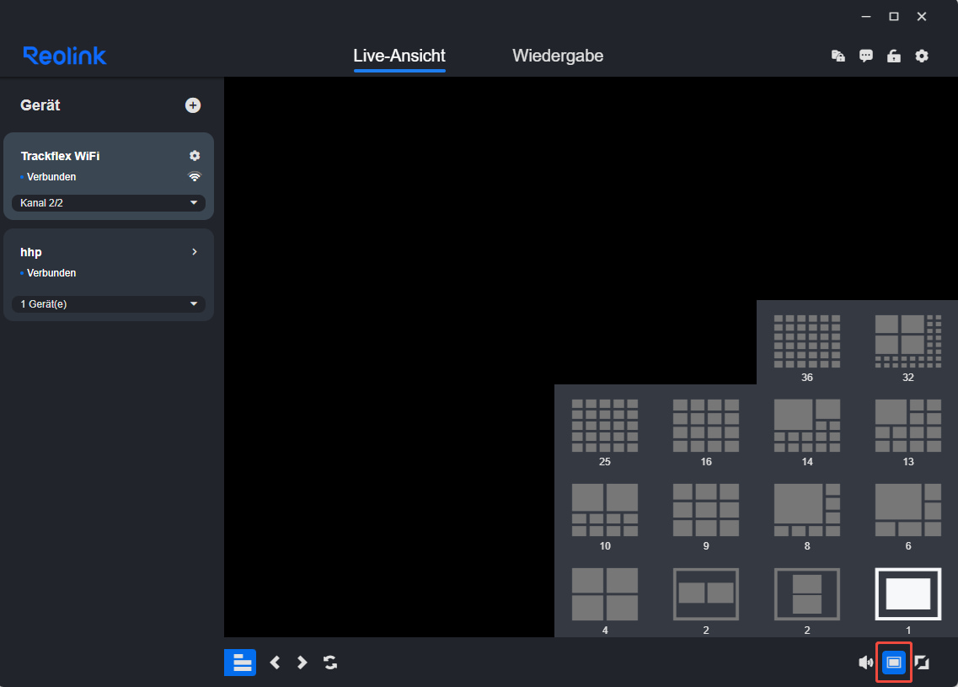Apply the 8-screen layout
Image resolution: width=958 pixels, height=687 pixels.
(806, 510)
